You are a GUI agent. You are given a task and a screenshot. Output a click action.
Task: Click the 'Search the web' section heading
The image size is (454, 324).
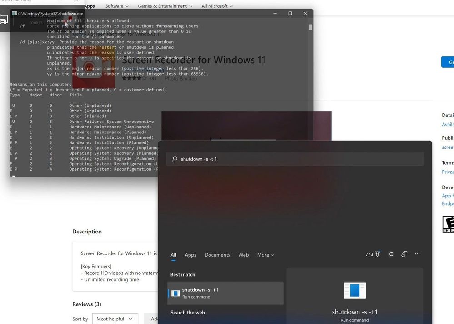click(188, 313)
